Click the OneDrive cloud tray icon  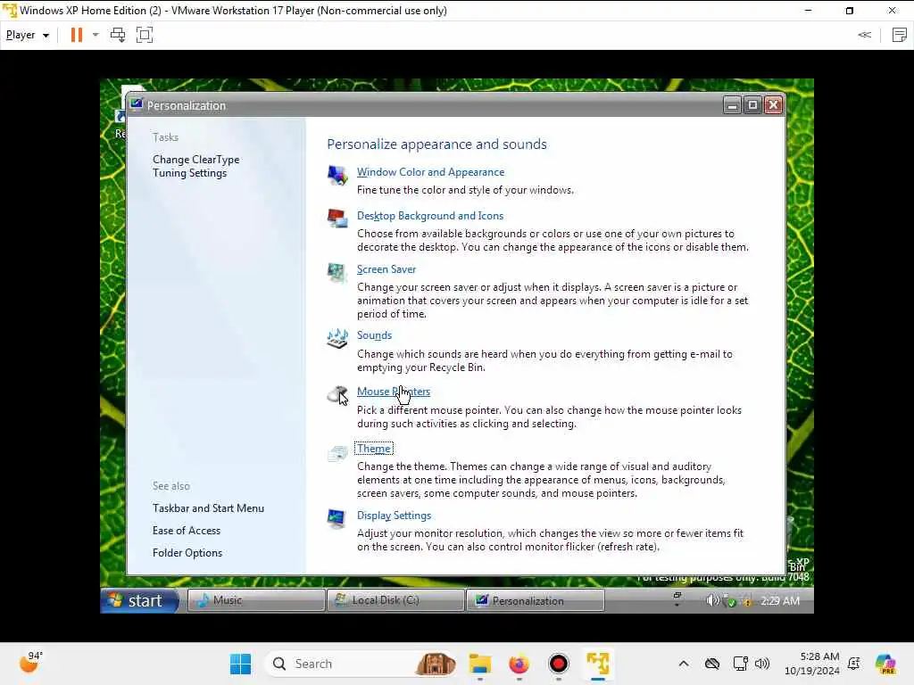tap(711, 664)
